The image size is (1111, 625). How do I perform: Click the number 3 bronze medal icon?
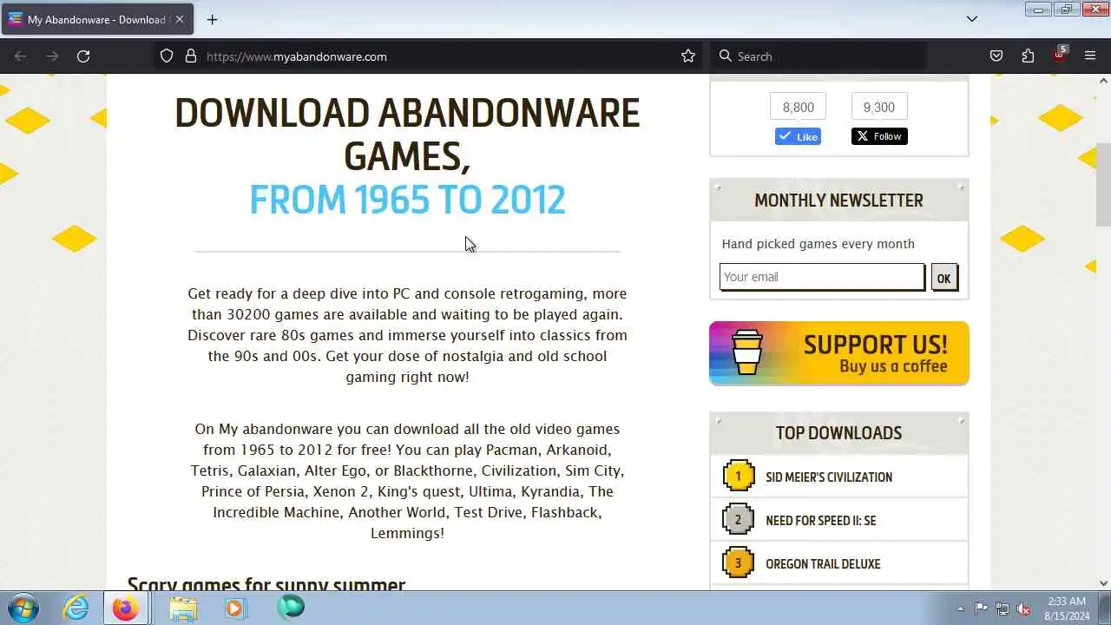point(738,562)
